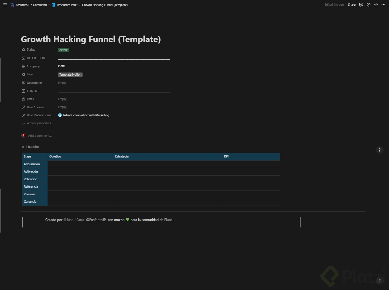Navigate to FosforitoJP's Command breadcrumb
Viewport: 389px width, 290px height.
coord(31,5)
